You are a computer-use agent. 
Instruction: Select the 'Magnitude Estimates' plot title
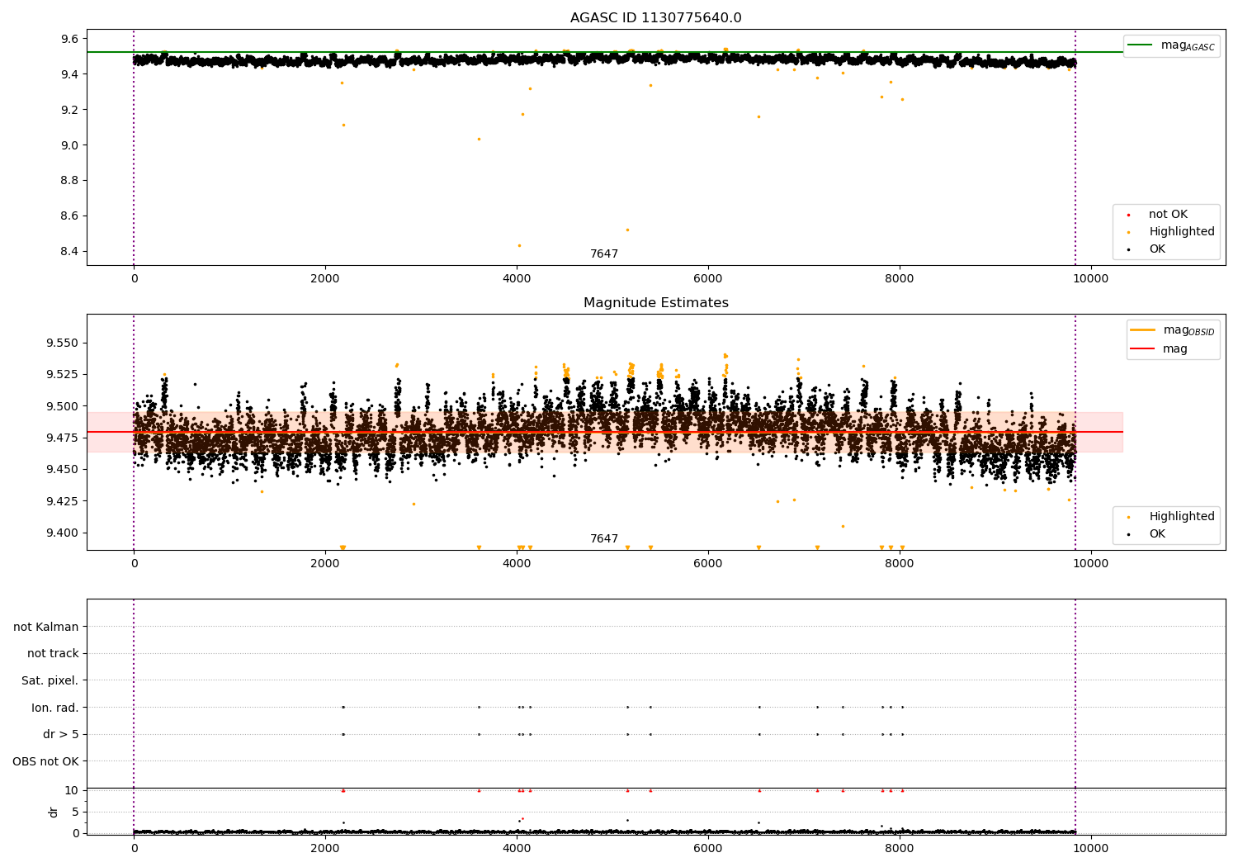click(655, 303)
